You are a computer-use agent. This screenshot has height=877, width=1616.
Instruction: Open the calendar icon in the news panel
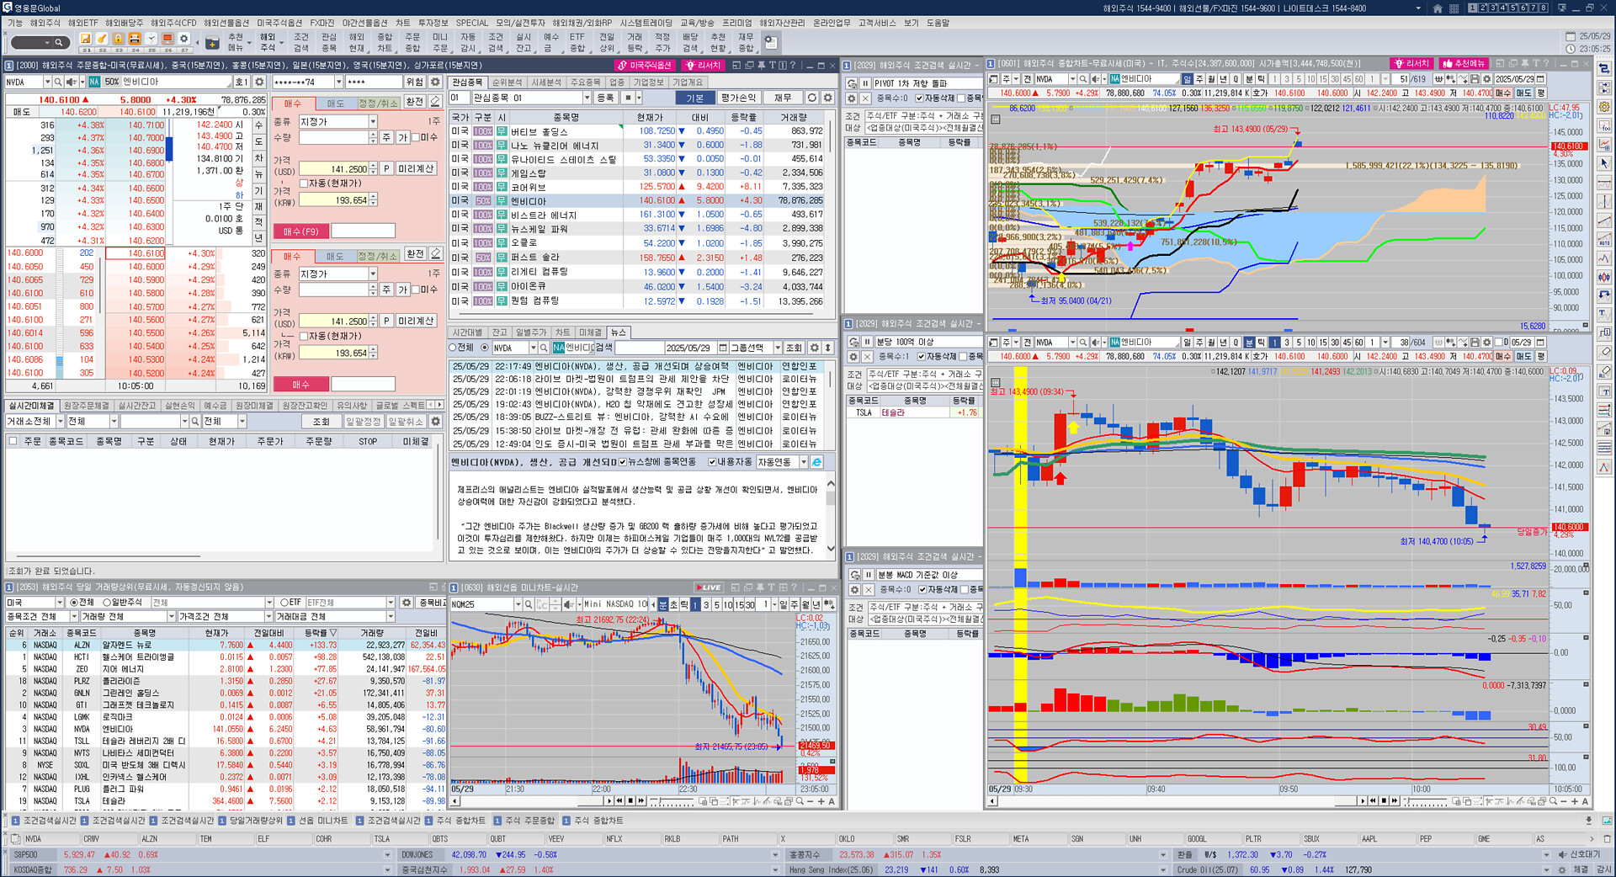(x=723, y=348)
